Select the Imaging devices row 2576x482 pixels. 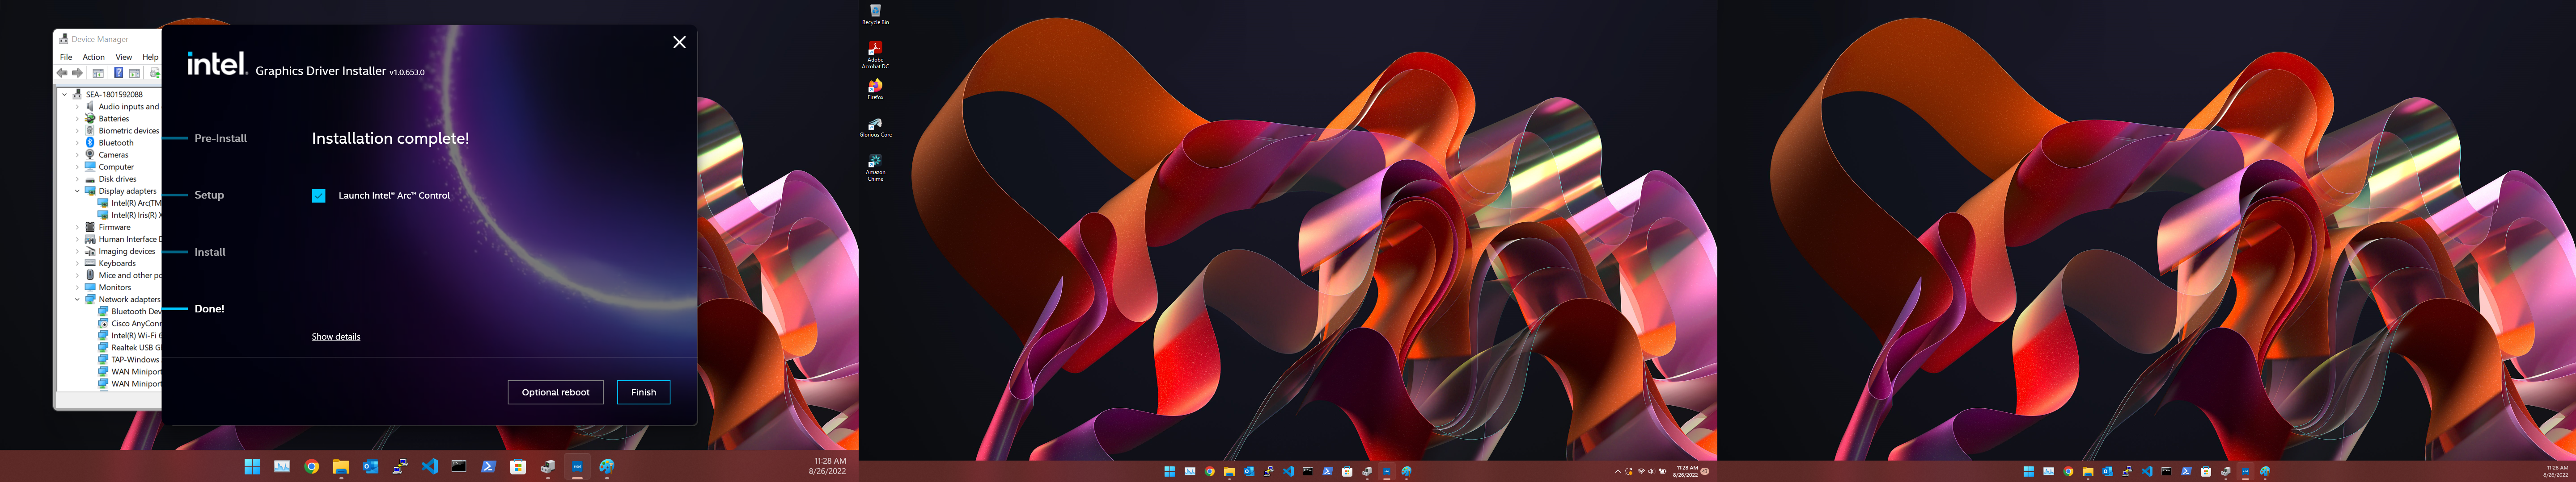pyautogui.click(x=120, y=251)
